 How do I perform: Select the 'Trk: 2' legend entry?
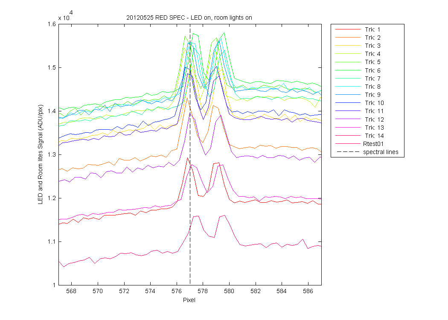coord(358,38)
